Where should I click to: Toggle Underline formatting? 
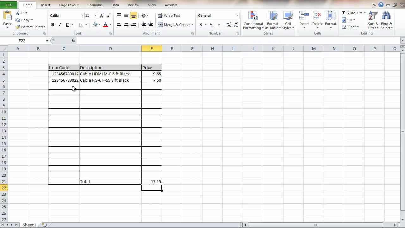[67, 25]
